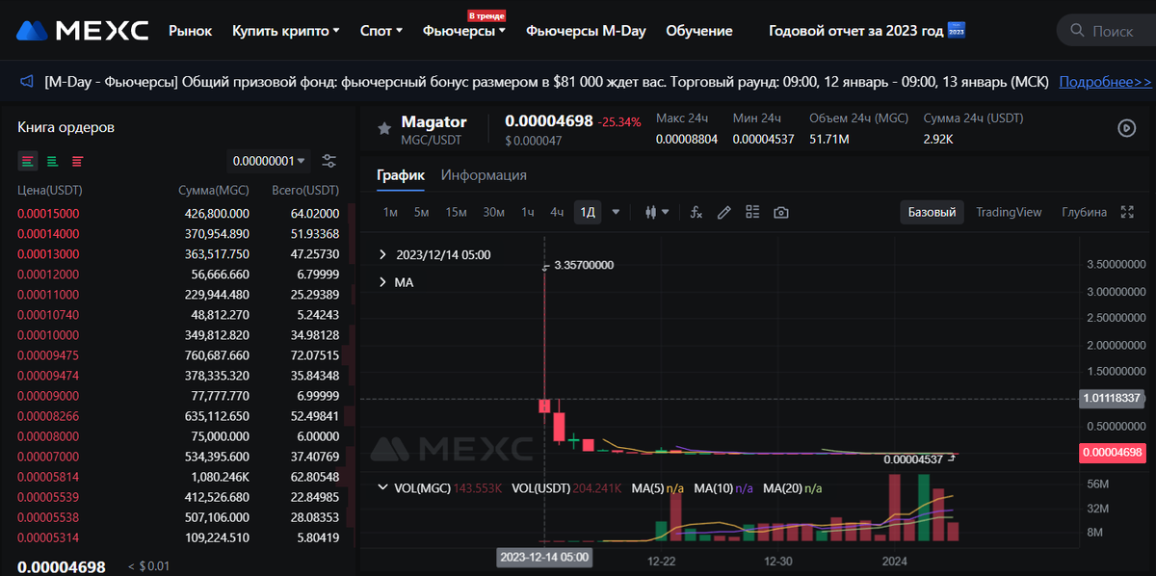Add Magator to favorites with star icon

(x=383, y=128)
